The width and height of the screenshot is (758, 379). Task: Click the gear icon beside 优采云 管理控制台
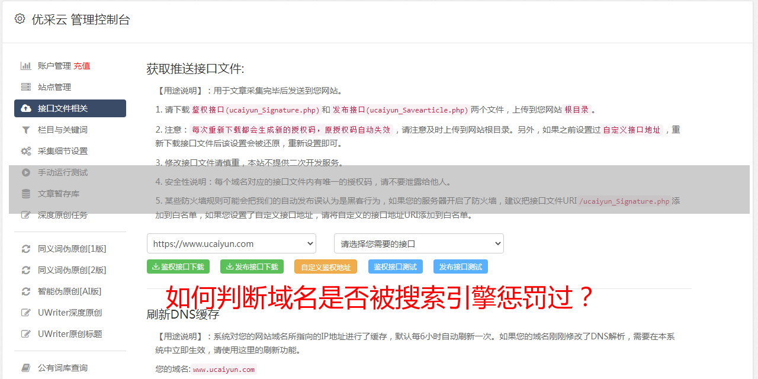pos(20,19)
